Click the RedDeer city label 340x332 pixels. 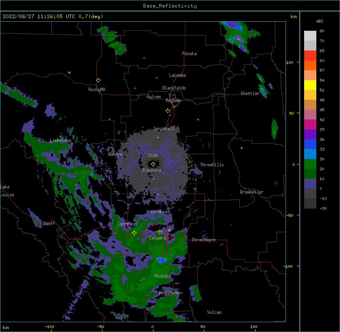[174, 101]
